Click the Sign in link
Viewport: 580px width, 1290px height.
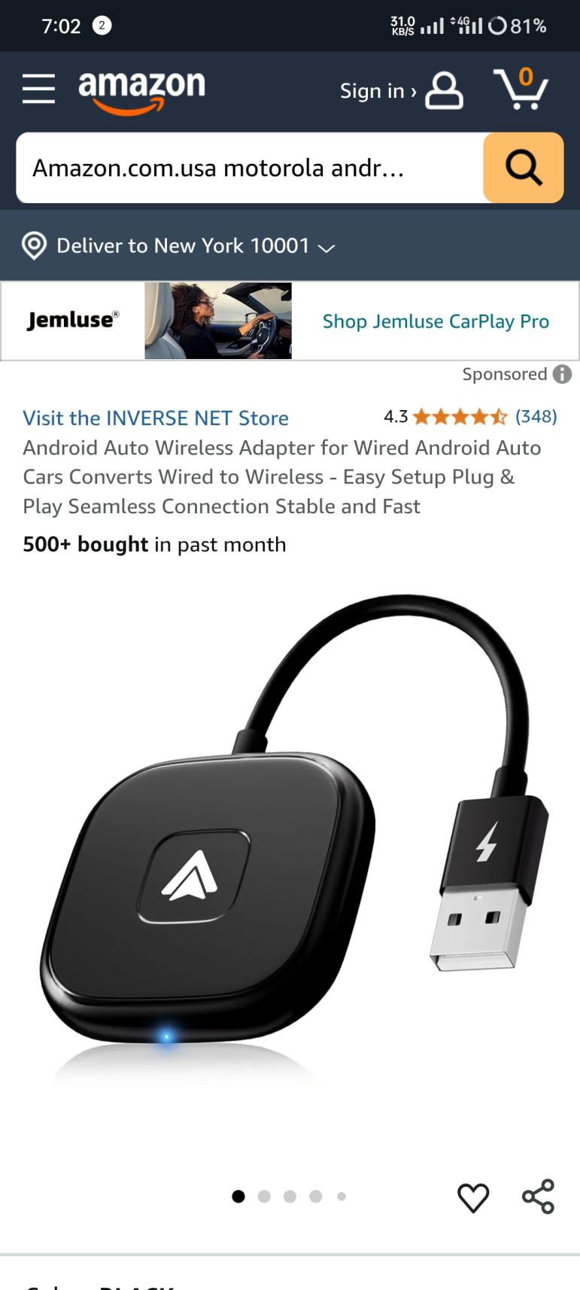coord(378,91)
